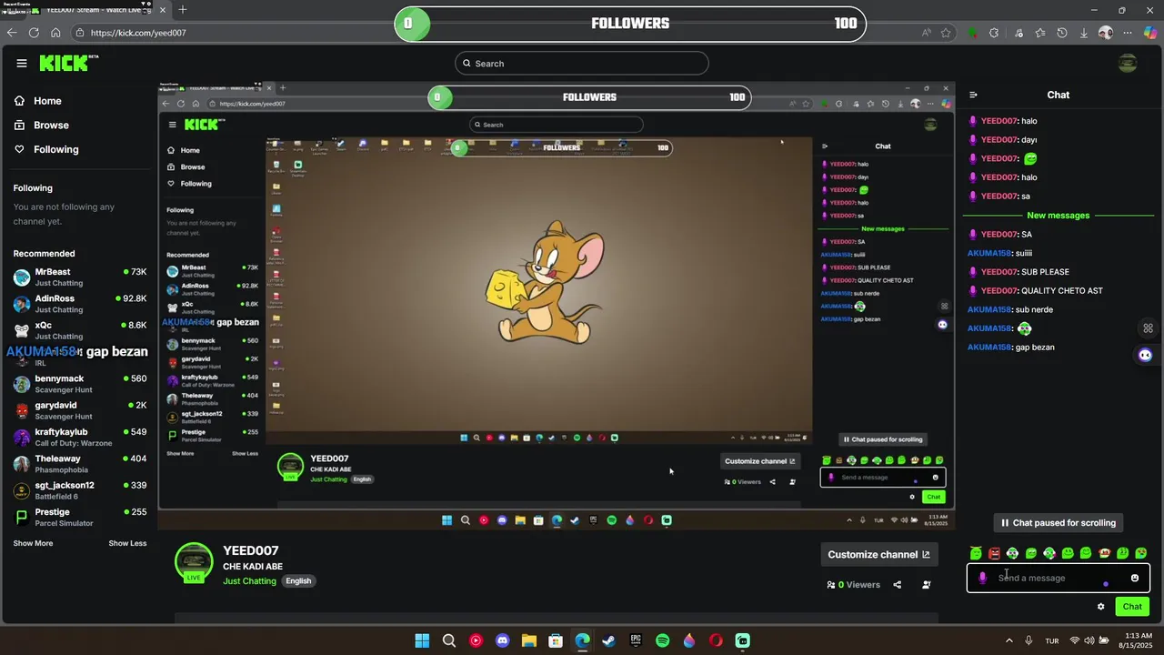Go to Browse in Kick sidebar
1164x655 pixels.
[x=42, y=125]
